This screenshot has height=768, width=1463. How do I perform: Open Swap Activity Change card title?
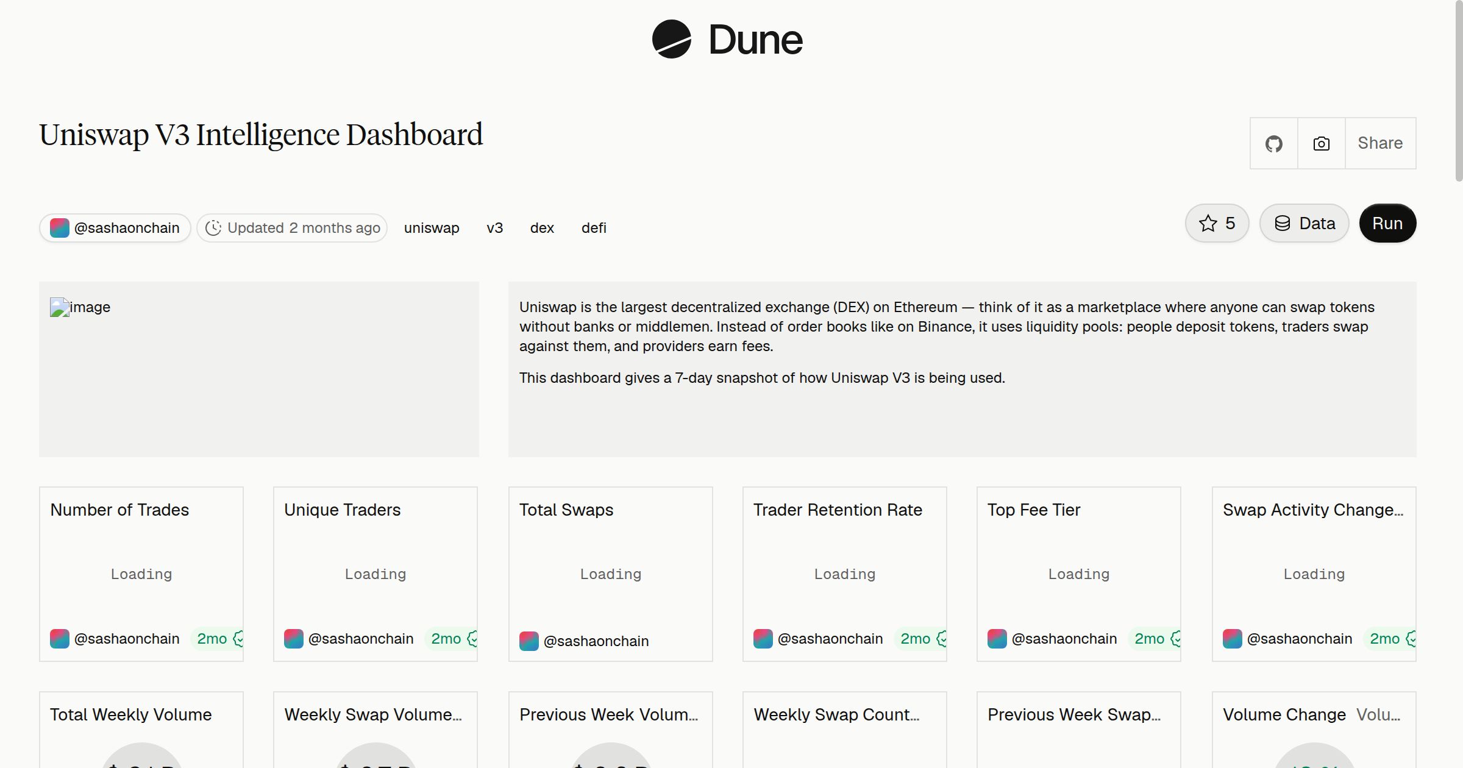1313,510
